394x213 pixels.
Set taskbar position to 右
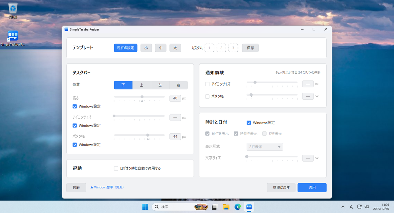point(178,85)
